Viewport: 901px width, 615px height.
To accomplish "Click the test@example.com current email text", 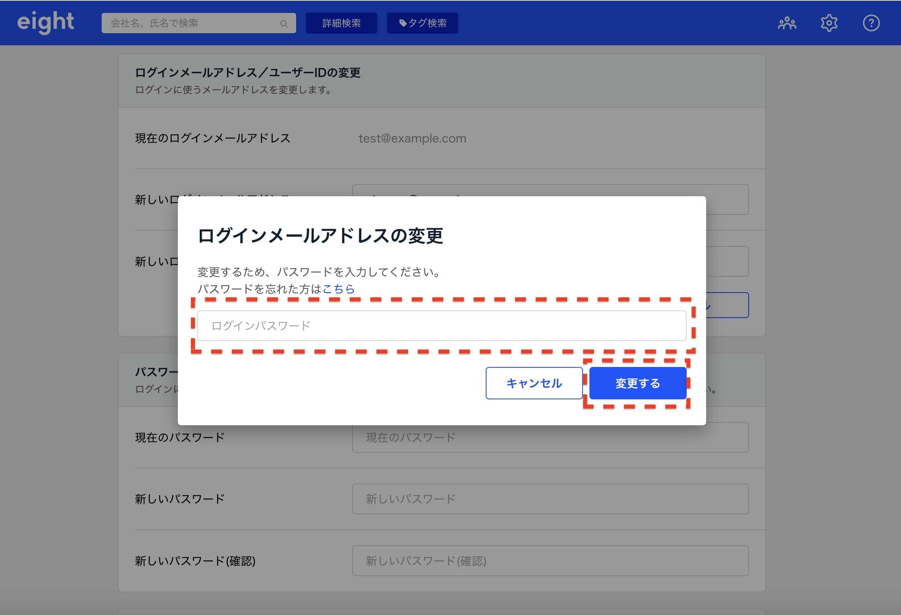I will tap(412, 138).
